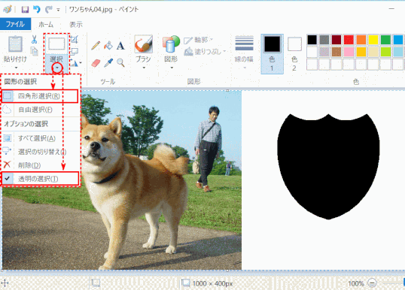Screen dimensions: 405x290
Task: Click the ブラシ brush icon
Action: [144, 44]
